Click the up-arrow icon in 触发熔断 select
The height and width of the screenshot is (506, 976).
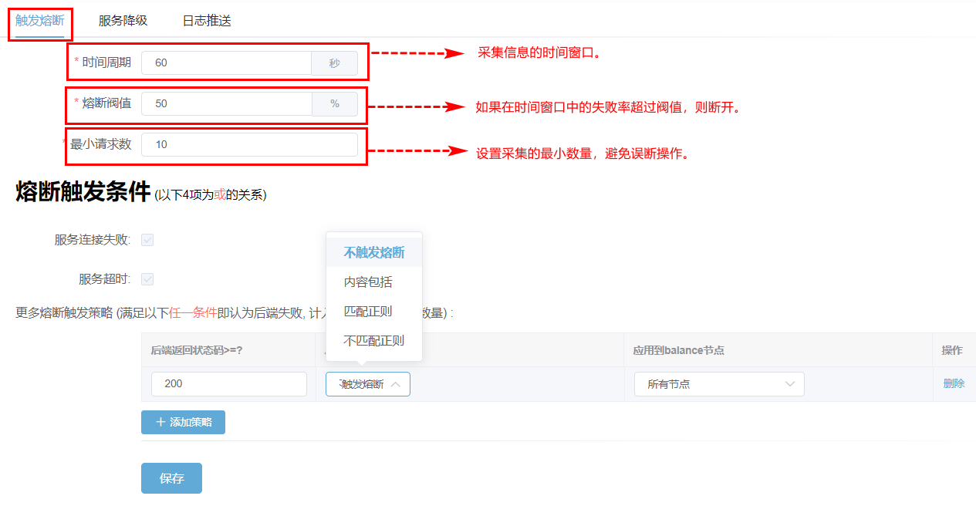coord(396,384)
